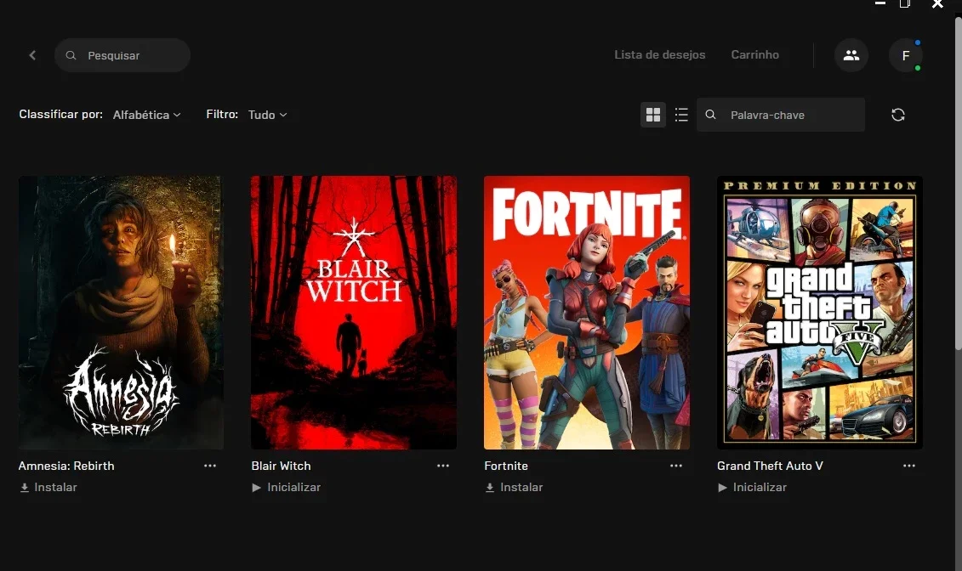Screen dimensions: 962x571
Task: Open Blair Witch options menu (three dots)
Action: (443, 466)
